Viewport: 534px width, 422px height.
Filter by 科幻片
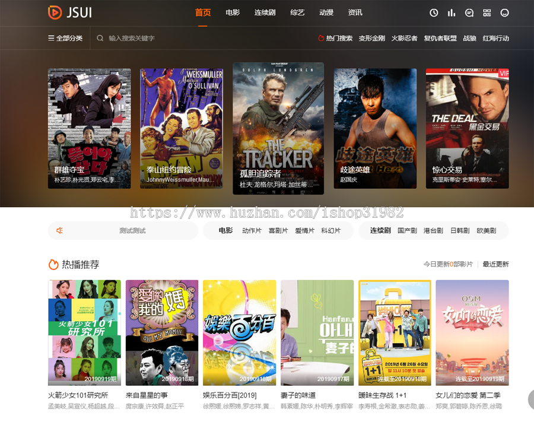coord(330,230)
